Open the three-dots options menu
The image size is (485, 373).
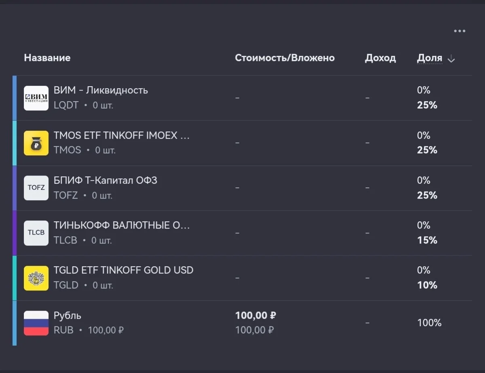[460, 31]
